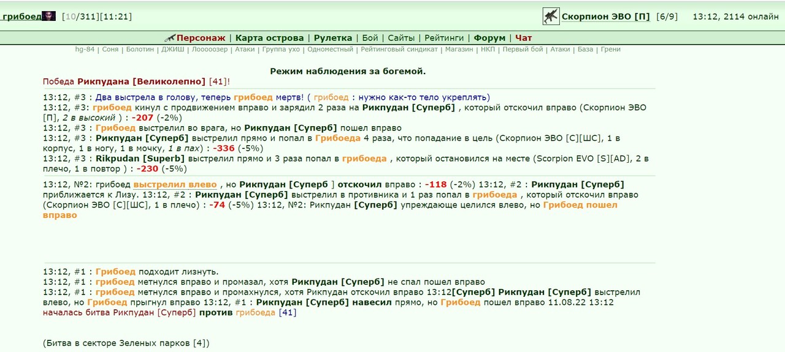
Task: Click the player avatar next to грибоед
Action: [49, 17]
